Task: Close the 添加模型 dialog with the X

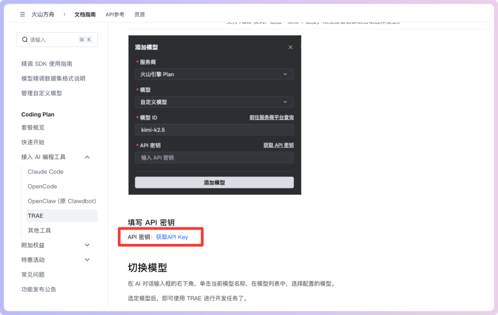Action: pyautogui.click(x=290, y=47)
